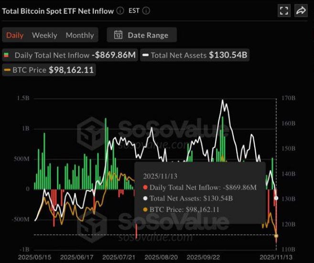314x263 pixels.
Task: Open the Date Range picker
Action: tap(141, 35)
